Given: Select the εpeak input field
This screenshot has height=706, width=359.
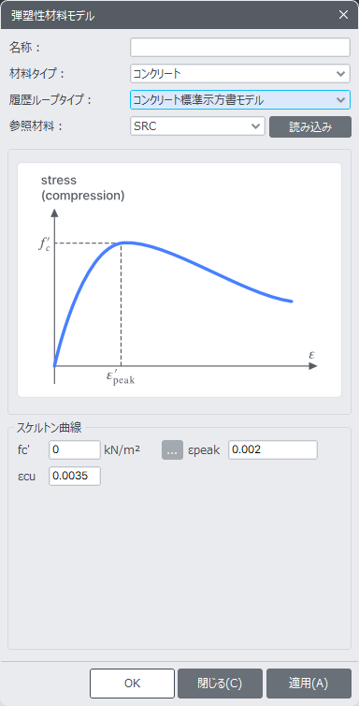Looking at the screenshot, I should tap(273, 449).
